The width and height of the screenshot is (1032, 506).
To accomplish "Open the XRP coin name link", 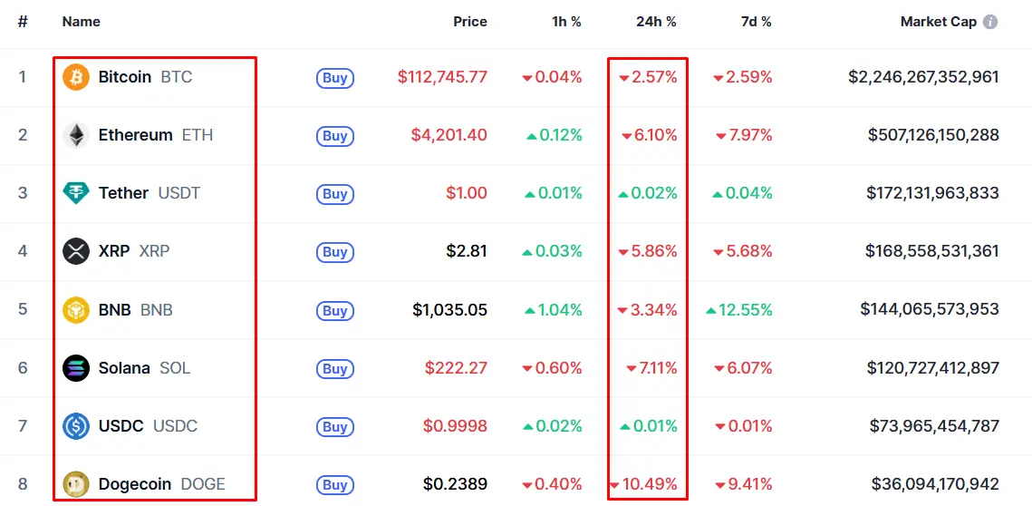I will click(134, 251).
